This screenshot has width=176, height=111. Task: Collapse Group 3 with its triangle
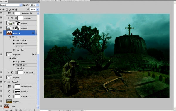pos(5,82)
